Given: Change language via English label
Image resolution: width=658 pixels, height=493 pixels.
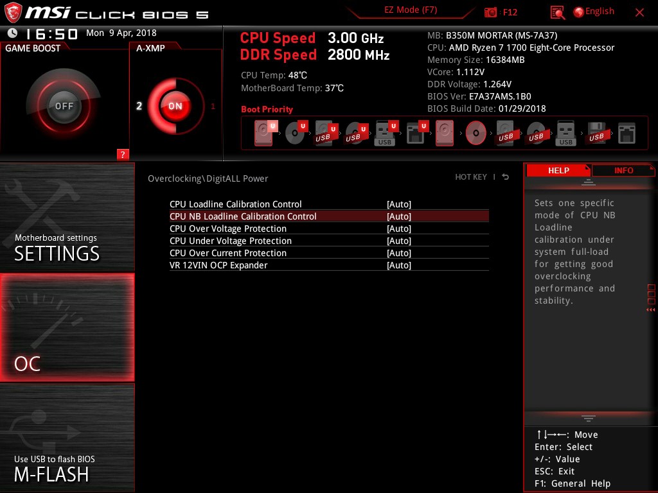Looking at the screenshot, I should (x=600, y=12).
